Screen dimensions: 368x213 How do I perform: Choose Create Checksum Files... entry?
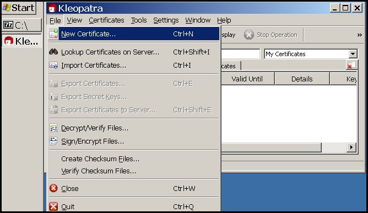[133, 159]
